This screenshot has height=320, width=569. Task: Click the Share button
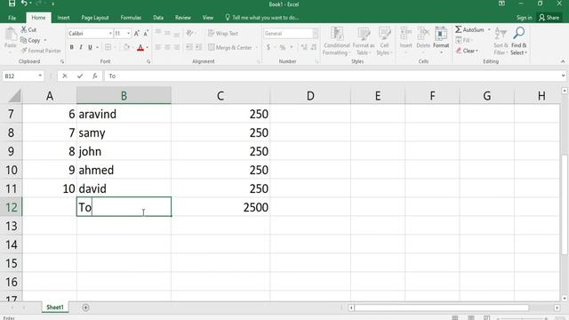pos(549,18)
